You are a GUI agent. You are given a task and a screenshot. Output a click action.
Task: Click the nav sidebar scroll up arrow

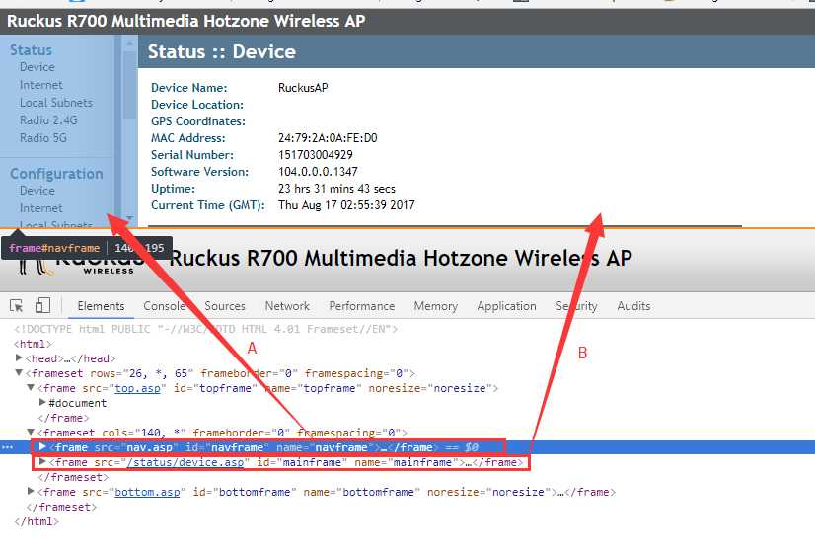[x=130, y=44]
